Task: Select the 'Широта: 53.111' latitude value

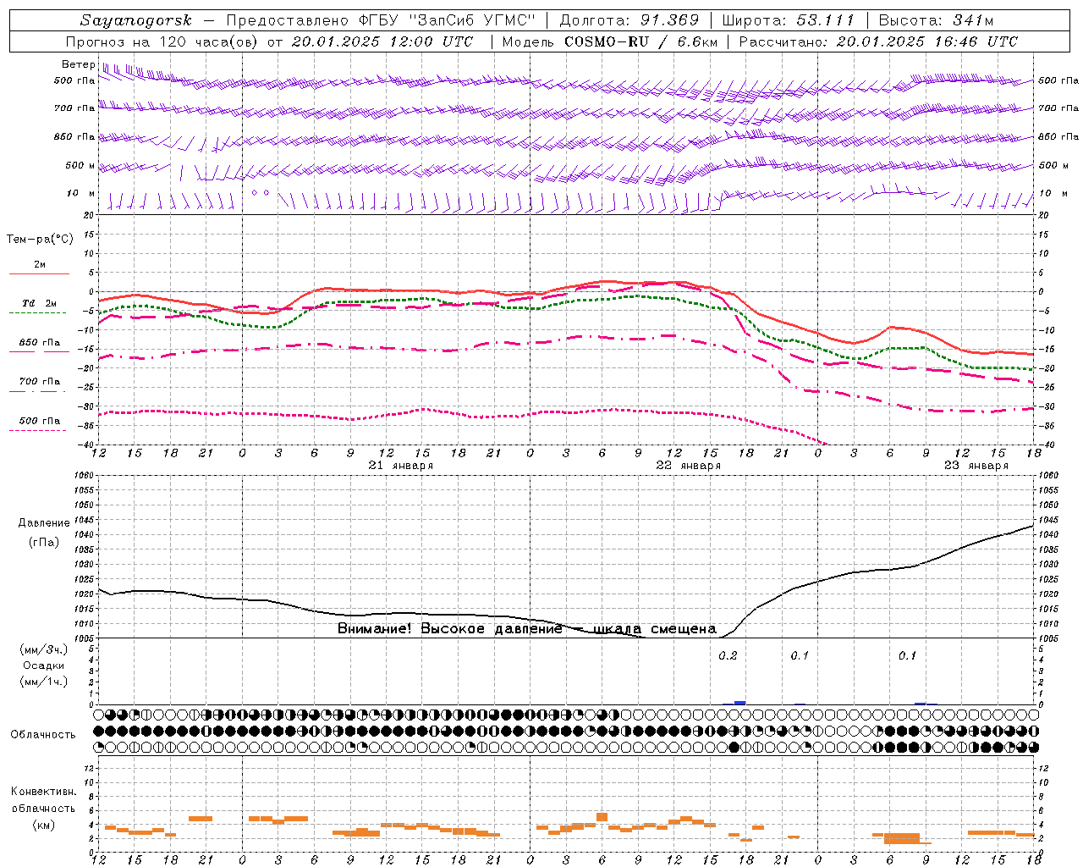Action: point(789,20)
